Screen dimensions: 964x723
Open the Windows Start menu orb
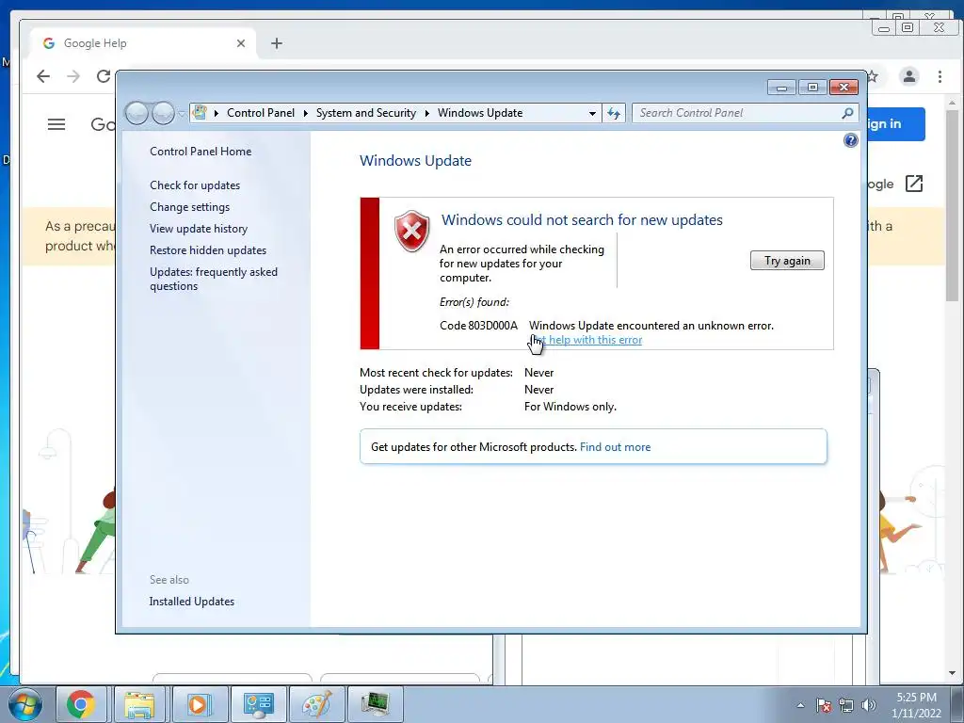[25, 704]
